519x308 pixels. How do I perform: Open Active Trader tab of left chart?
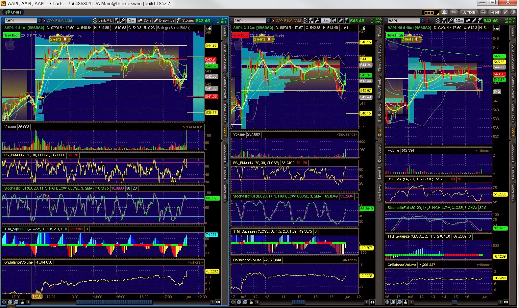(x=225, y=87)
